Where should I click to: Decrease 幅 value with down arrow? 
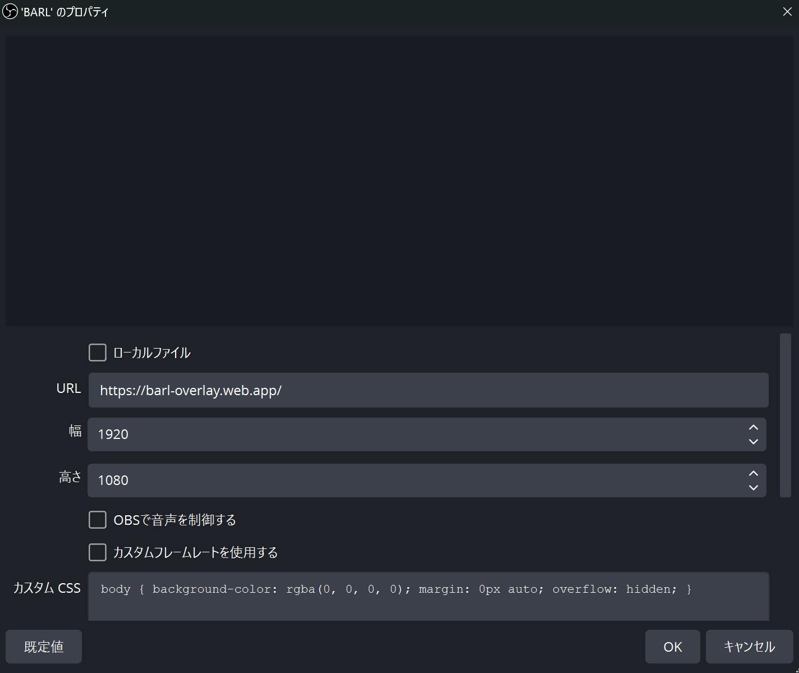pyautogui.click(x=753, y=442)
